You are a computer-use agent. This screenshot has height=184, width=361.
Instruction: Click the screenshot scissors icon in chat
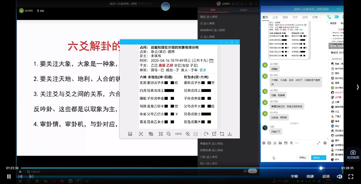click(275, 143)
